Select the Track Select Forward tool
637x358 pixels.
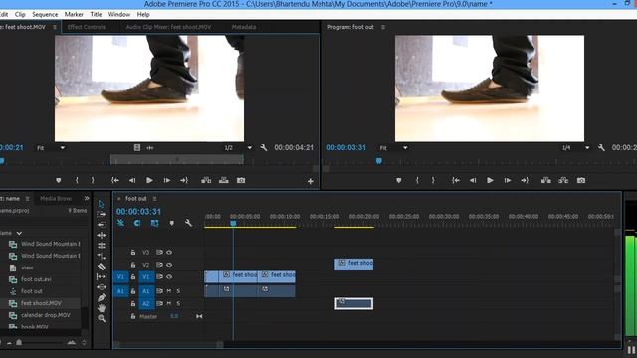(x=102, y=214)
